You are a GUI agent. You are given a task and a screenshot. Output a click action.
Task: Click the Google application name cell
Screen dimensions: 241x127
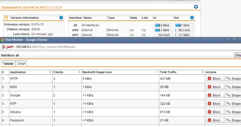coord(31,95)
